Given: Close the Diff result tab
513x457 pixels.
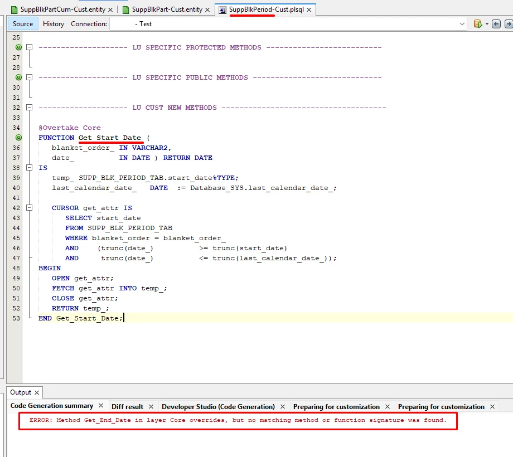Looking at the screenshot, I should [151, 407].
